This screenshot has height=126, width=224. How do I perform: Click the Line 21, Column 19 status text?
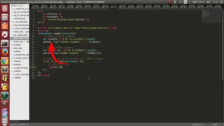click(19, 125)
